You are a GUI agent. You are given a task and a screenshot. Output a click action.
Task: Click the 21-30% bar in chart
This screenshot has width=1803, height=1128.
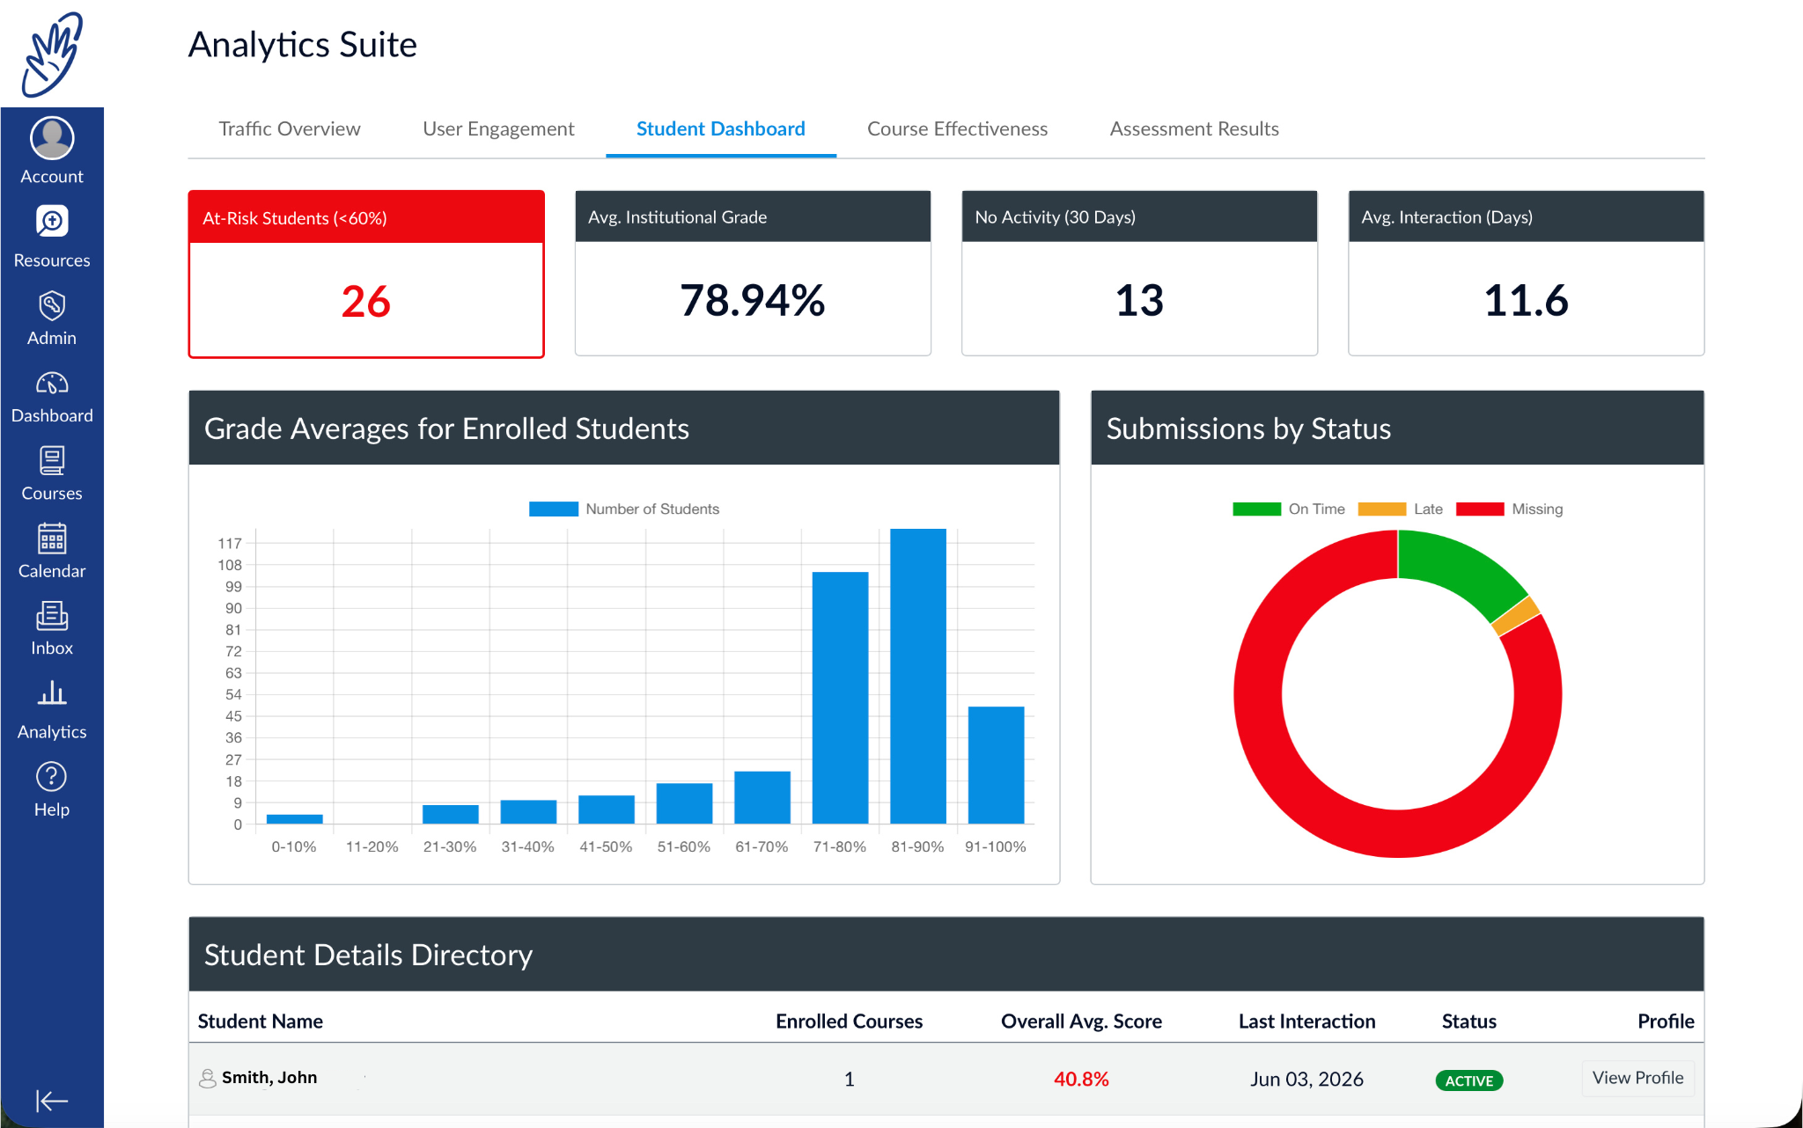pyautogui.click(x=451, y=814)
